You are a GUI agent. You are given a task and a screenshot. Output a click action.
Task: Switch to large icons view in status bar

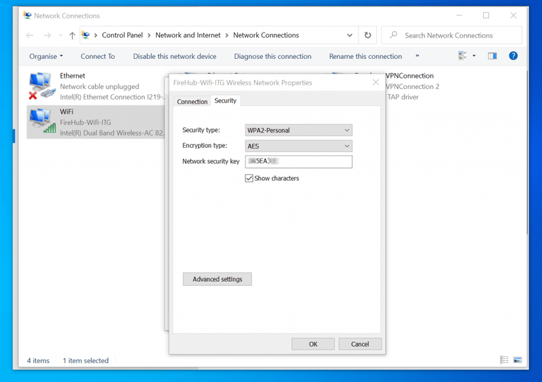518,360
